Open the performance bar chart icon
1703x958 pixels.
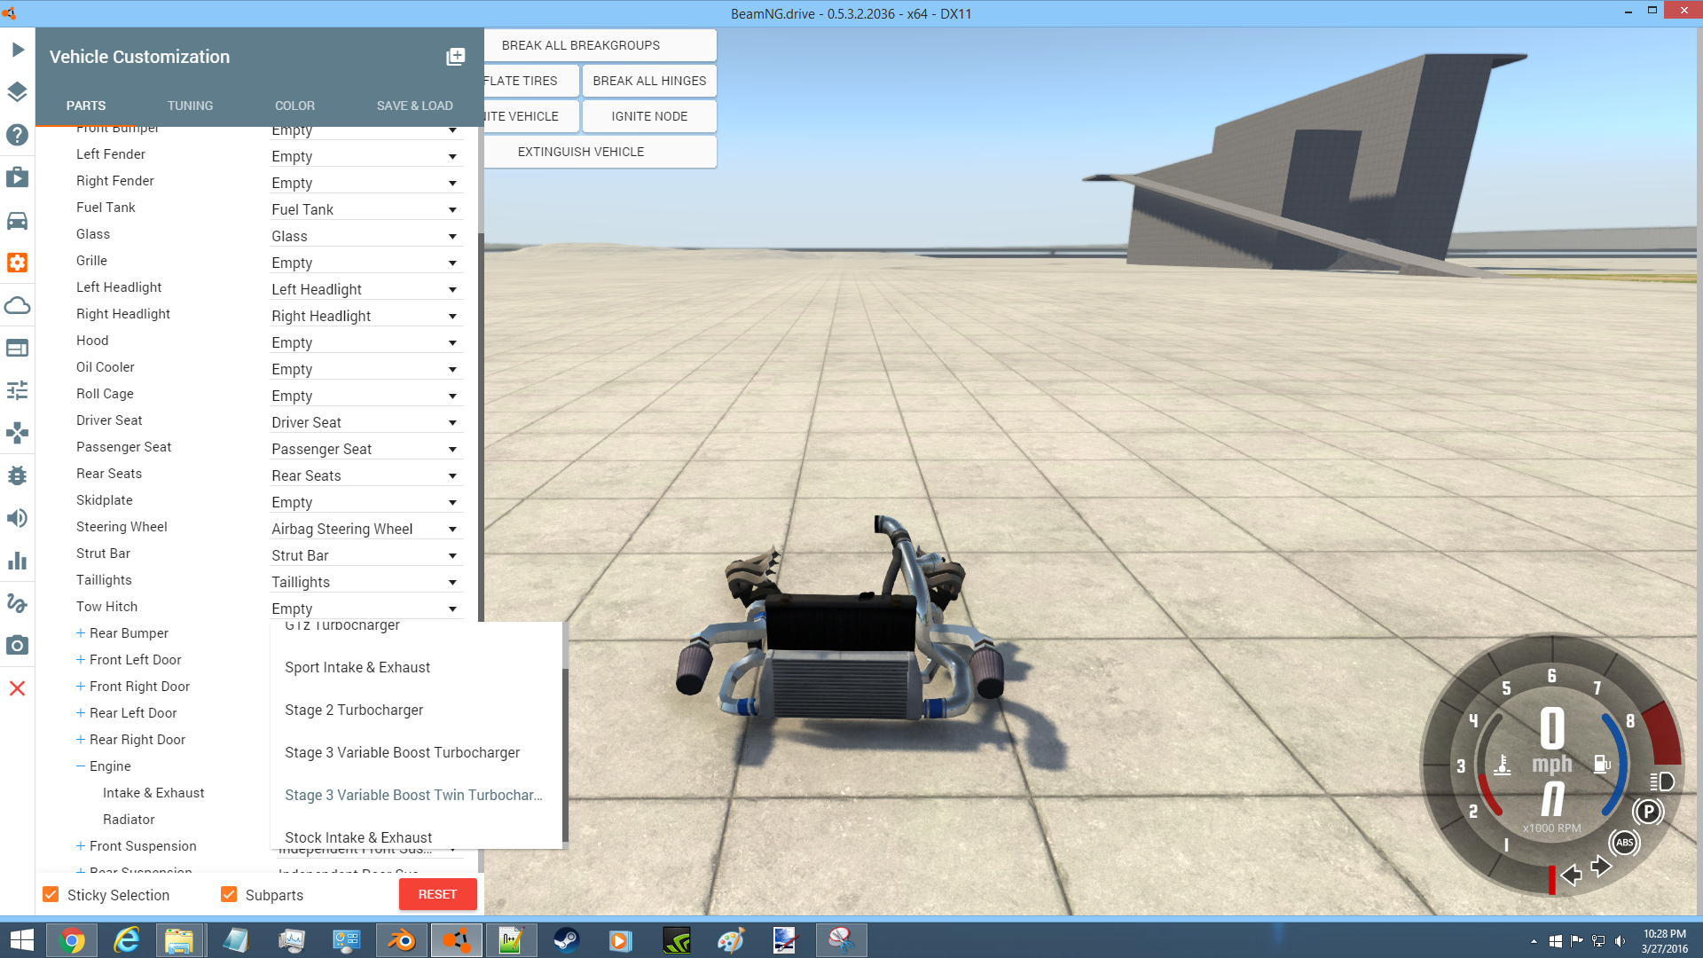(18, 561)
